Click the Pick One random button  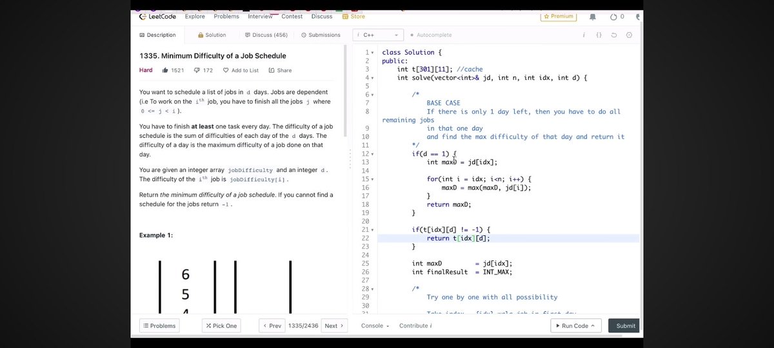click(x=221, y=325)
